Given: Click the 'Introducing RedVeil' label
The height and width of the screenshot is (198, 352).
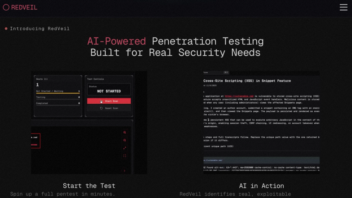Looking at the screenshot, I should click(x=40, y=29).
